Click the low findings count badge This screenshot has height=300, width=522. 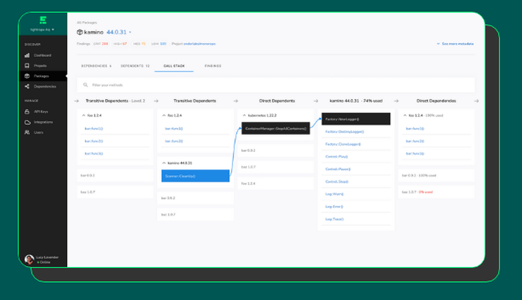159,44
